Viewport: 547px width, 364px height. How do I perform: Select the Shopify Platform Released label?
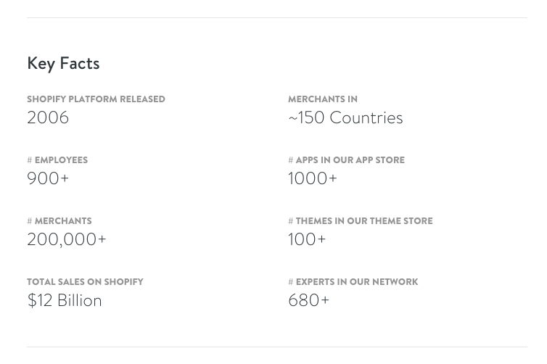[x=96, y=99]
